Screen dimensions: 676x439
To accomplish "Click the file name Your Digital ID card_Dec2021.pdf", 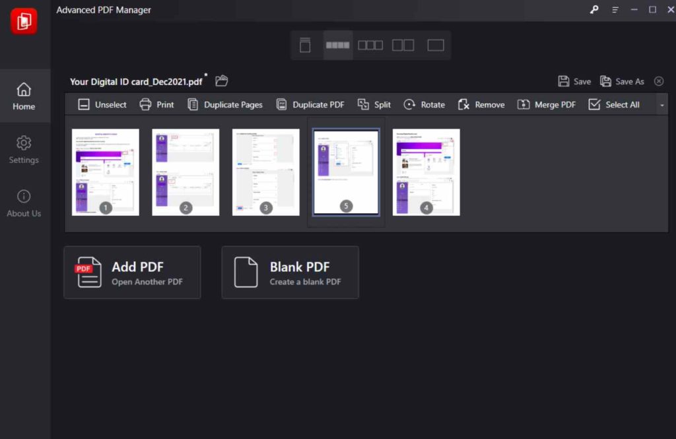I will 136,81.
